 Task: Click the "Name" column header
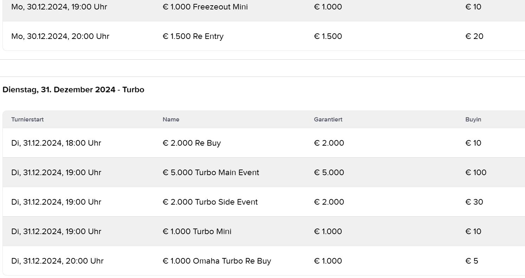pyautogui.click(x=171, y=119)
